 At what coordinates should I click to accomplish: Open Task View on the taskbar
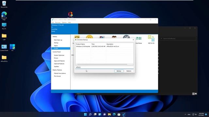95,114
